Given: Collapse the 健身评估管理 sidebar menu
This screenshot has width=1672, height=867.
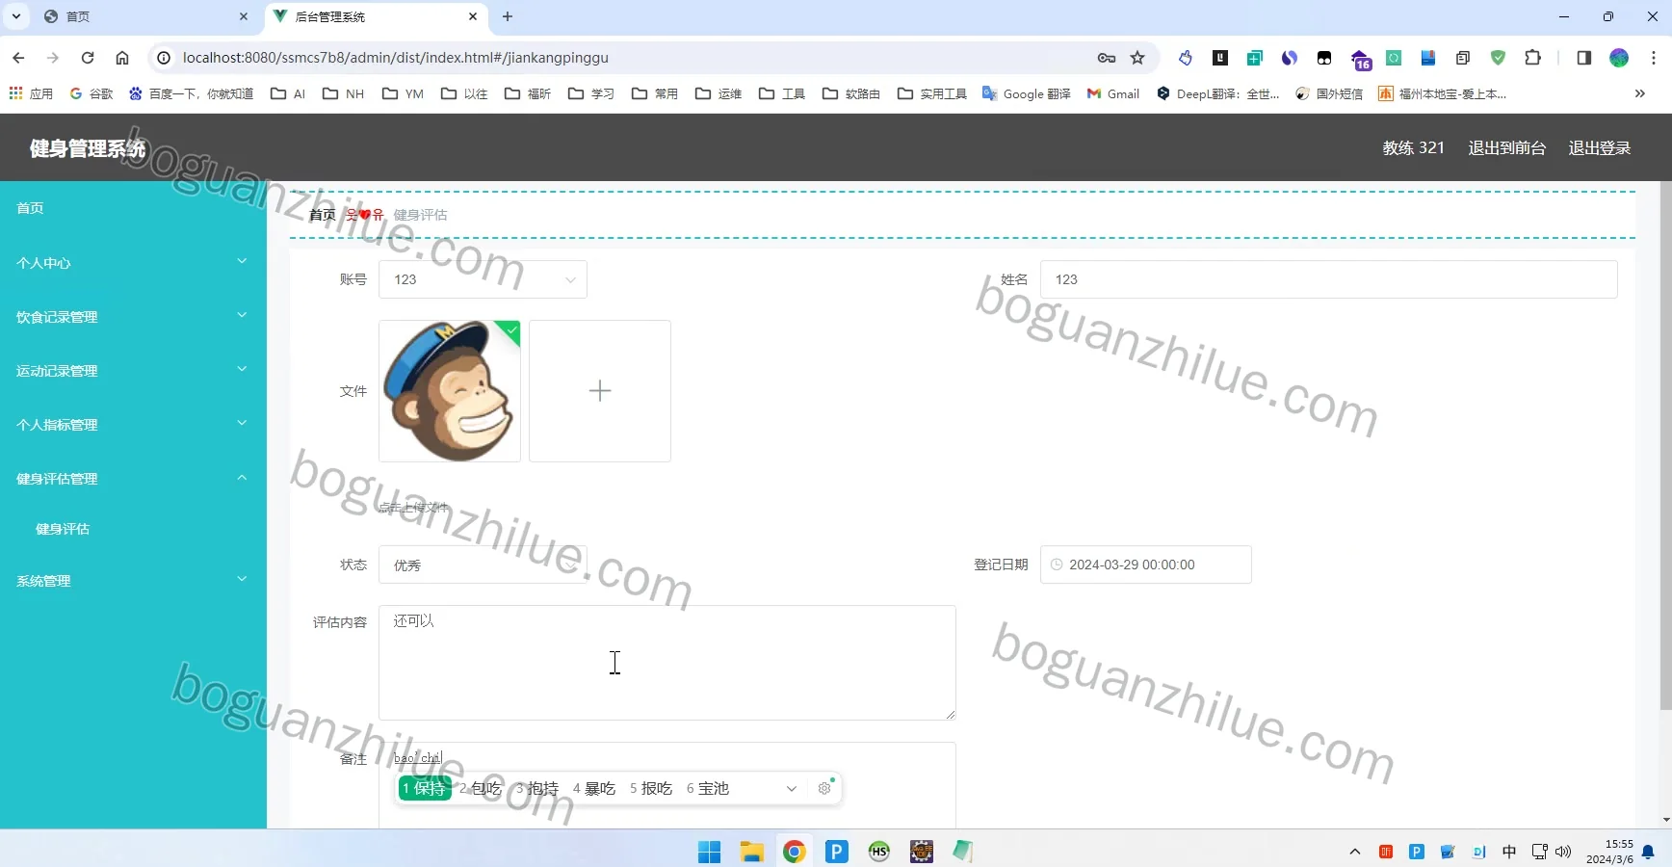Looking at the screenshot, I should 133,478.
